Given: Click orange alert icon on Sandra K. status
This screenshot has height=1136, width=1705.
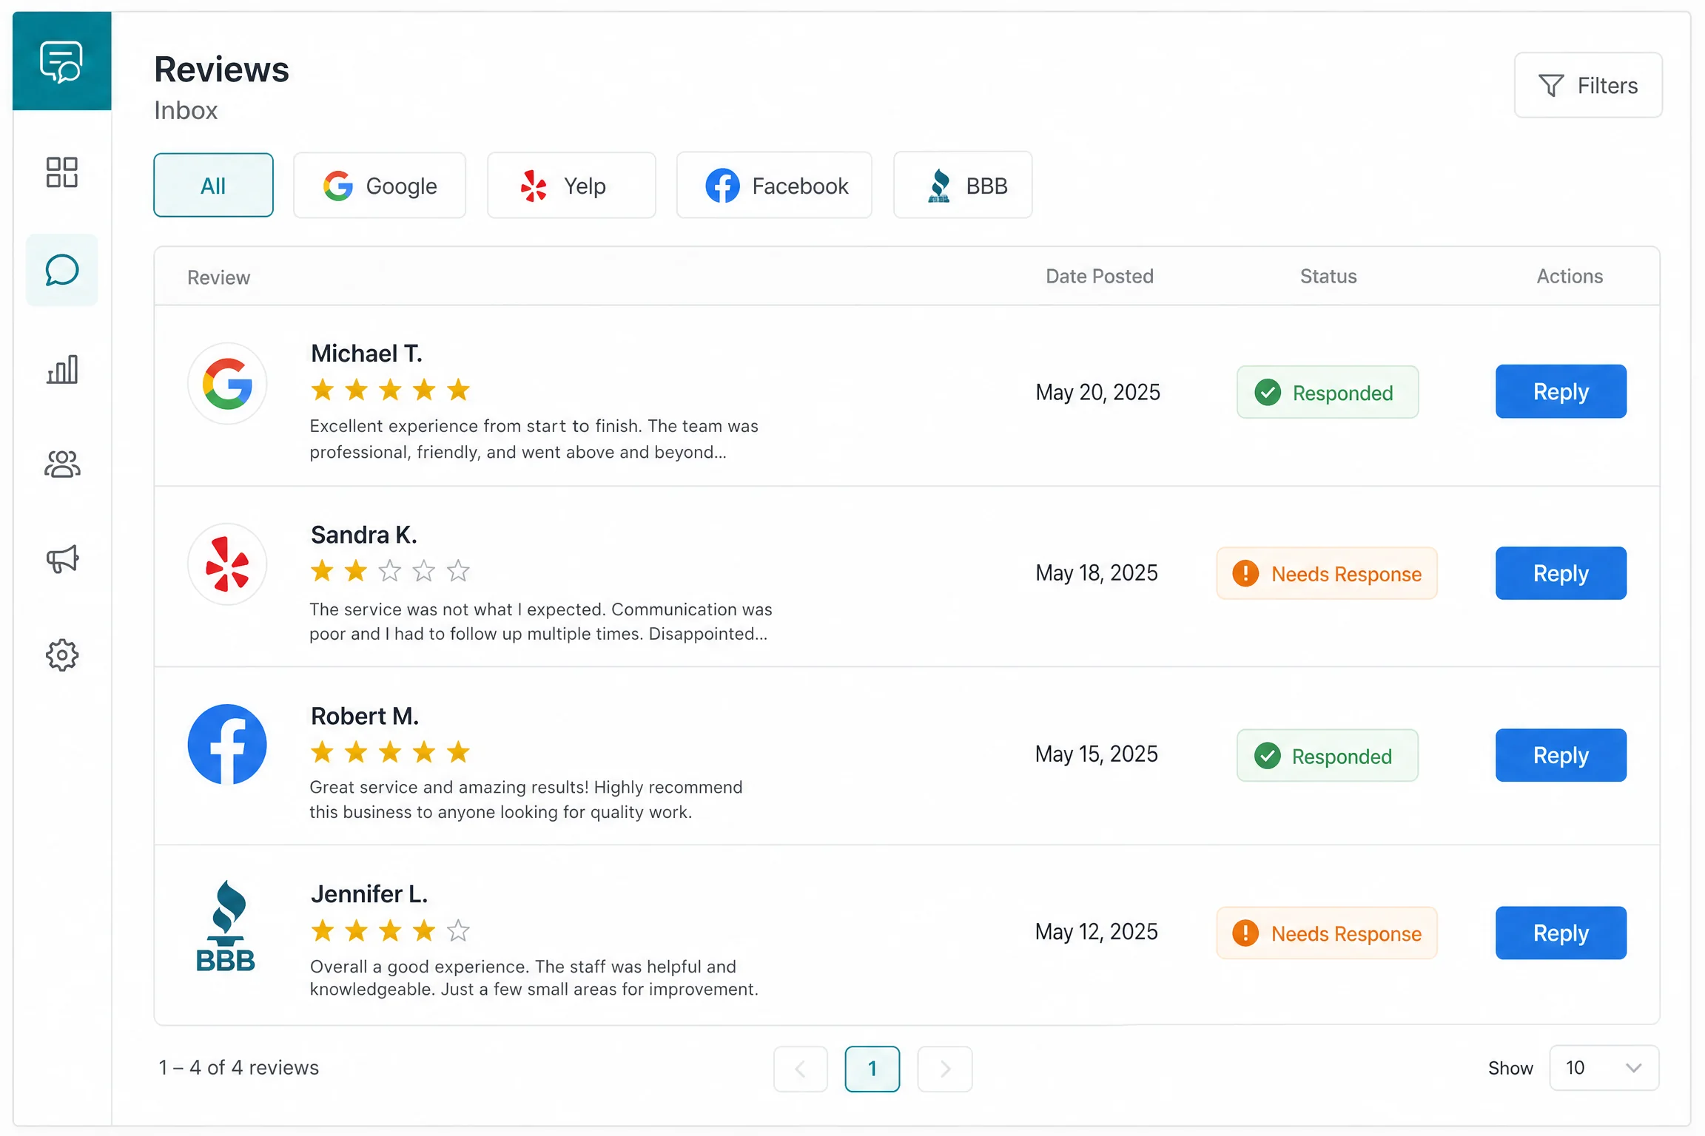Looking at the screenshot, I should 1245,573.
